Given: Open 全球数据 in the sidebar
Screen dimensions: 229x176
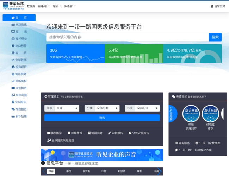Looking at the screenshot, I should (19, 60).
